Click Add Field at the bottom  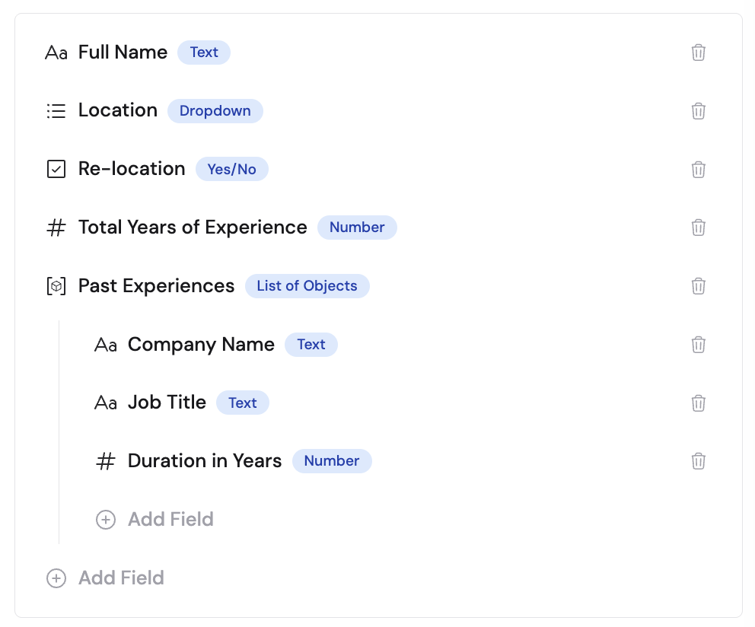104,578
